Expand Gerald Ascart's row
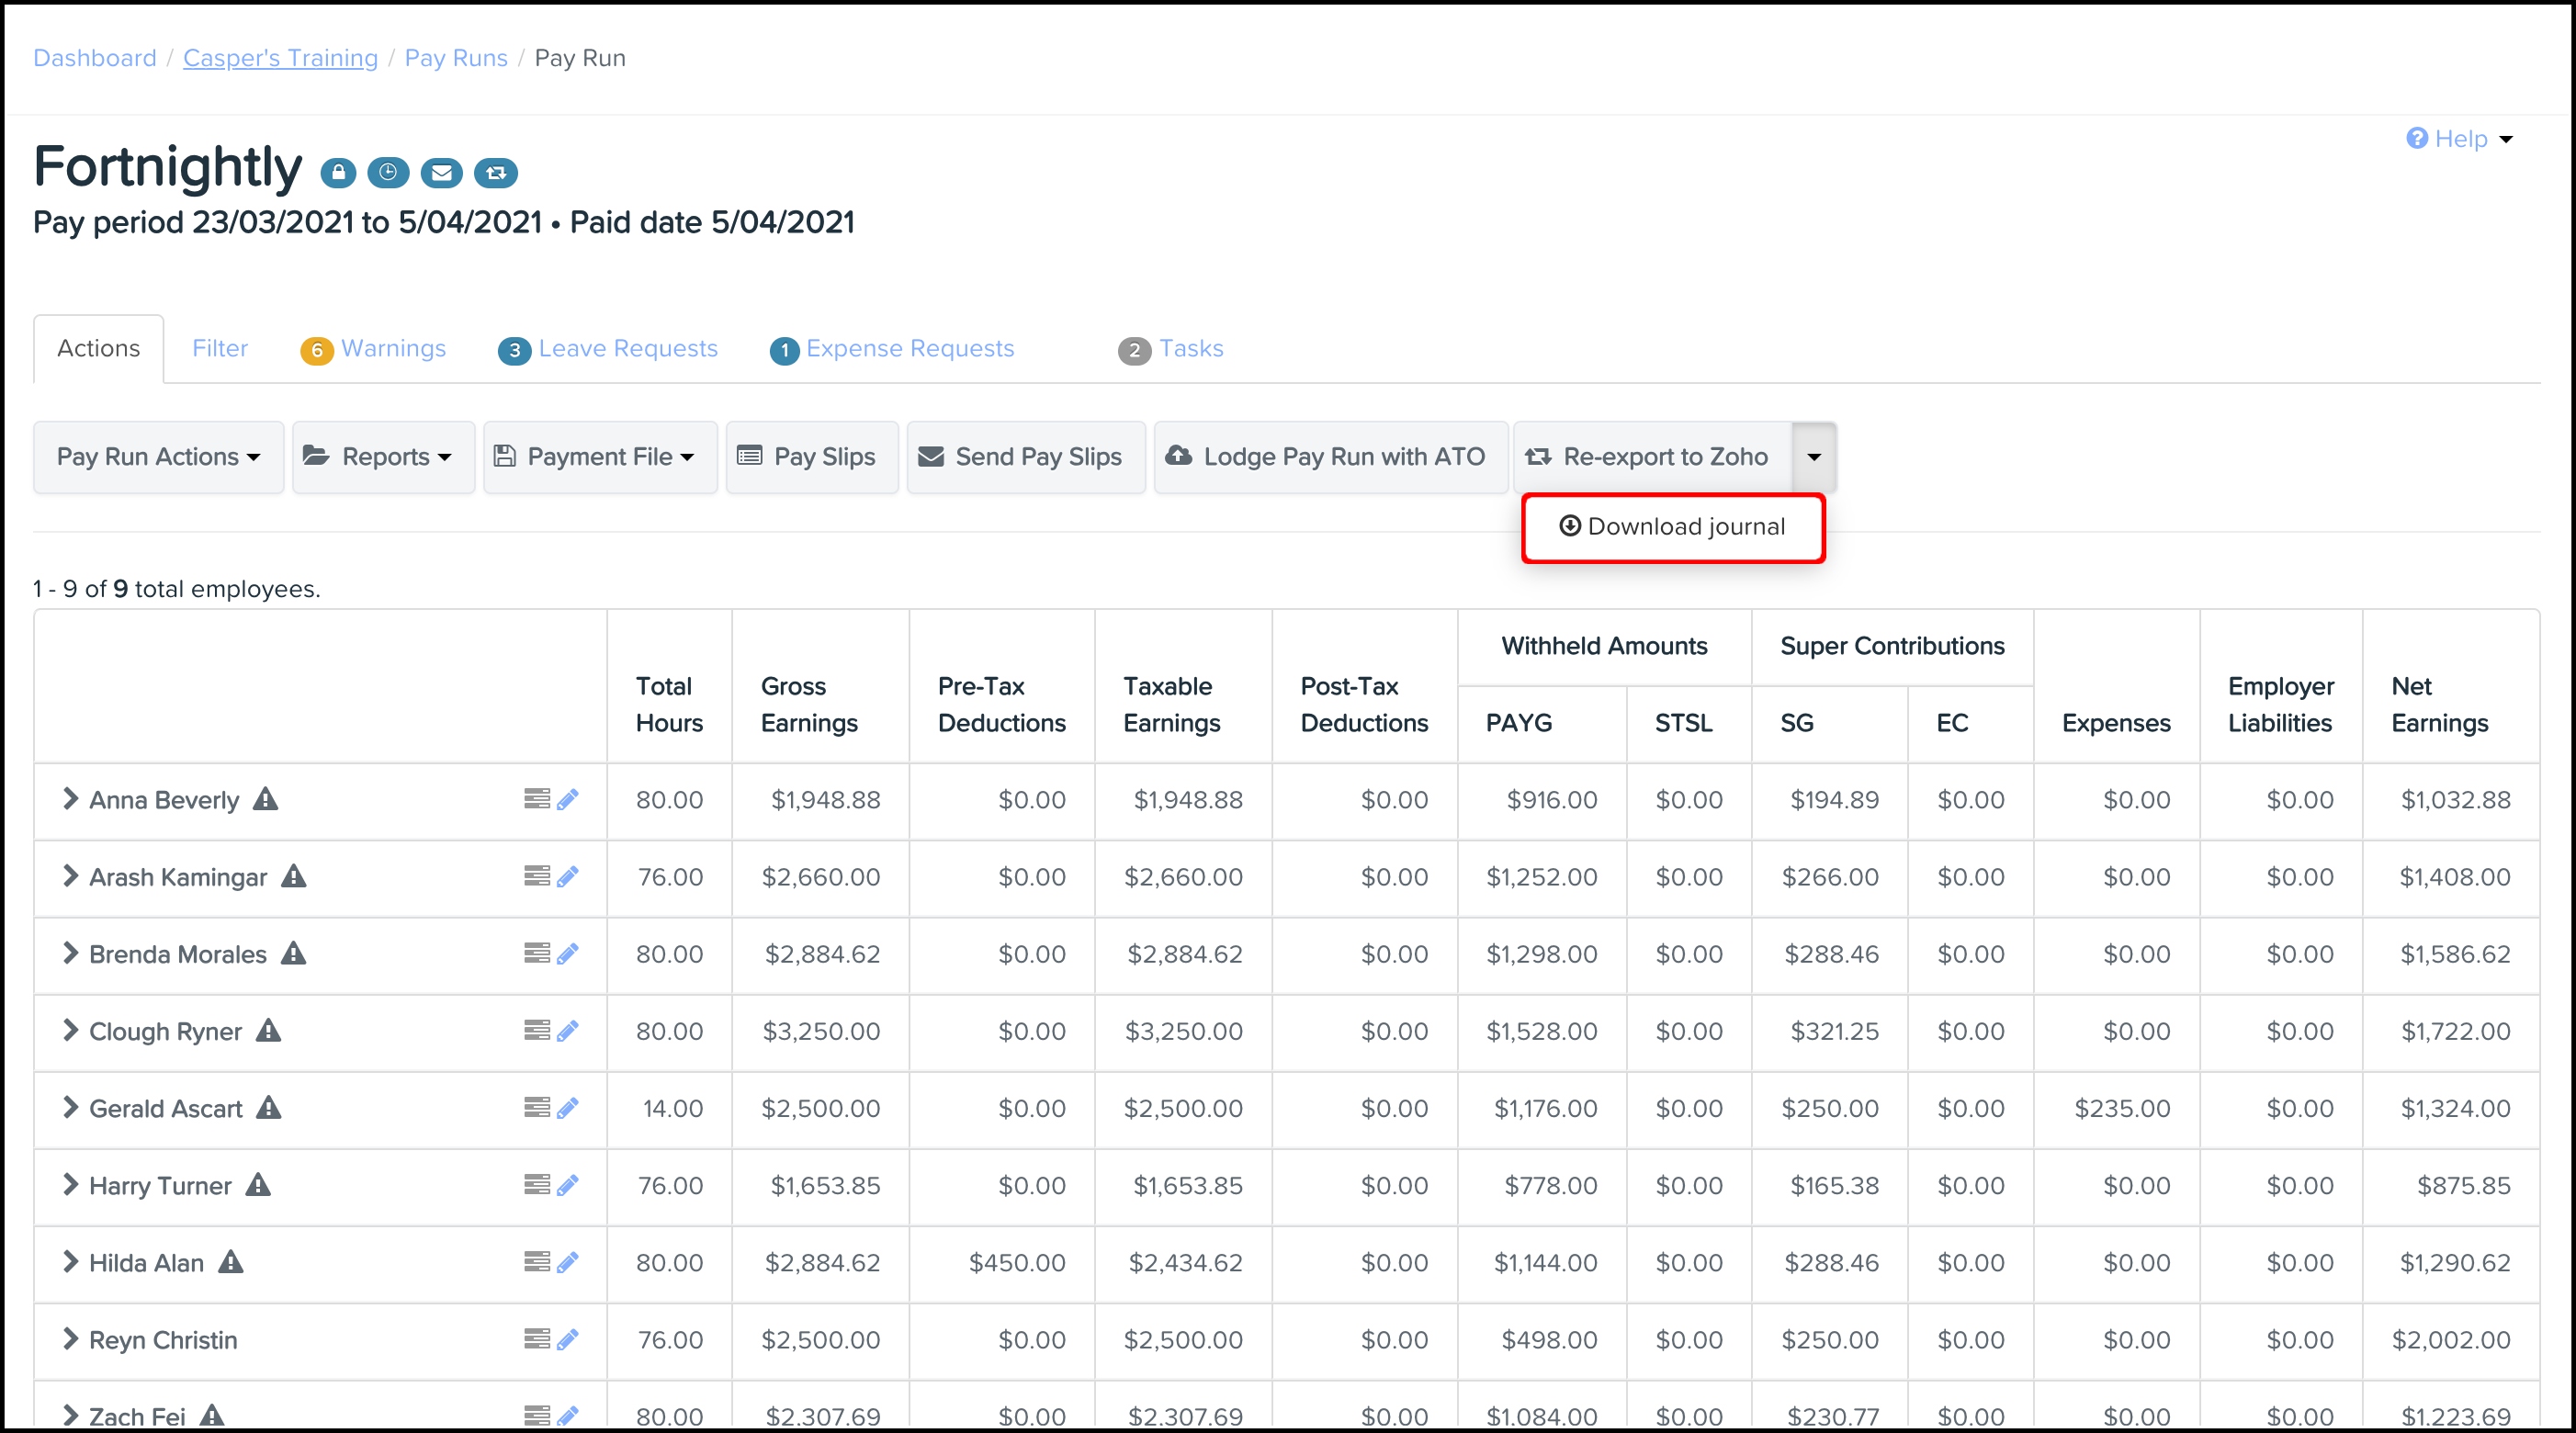Image resolution: width=2576 pixels, height=1433 pixels. 70,1106
